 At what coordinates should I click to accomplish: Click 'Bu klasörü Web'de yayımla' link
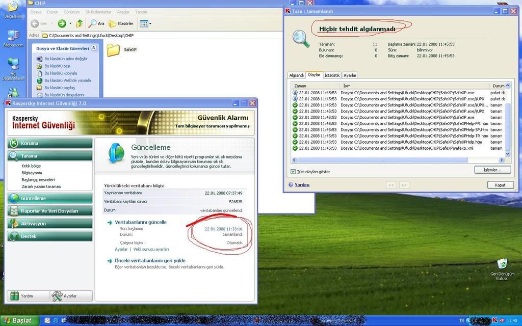tap(68, 80)
